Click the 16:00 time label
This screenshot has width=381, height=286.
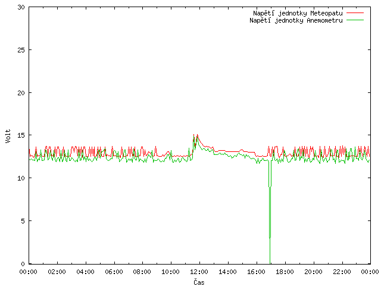click(x=256, y=272)
